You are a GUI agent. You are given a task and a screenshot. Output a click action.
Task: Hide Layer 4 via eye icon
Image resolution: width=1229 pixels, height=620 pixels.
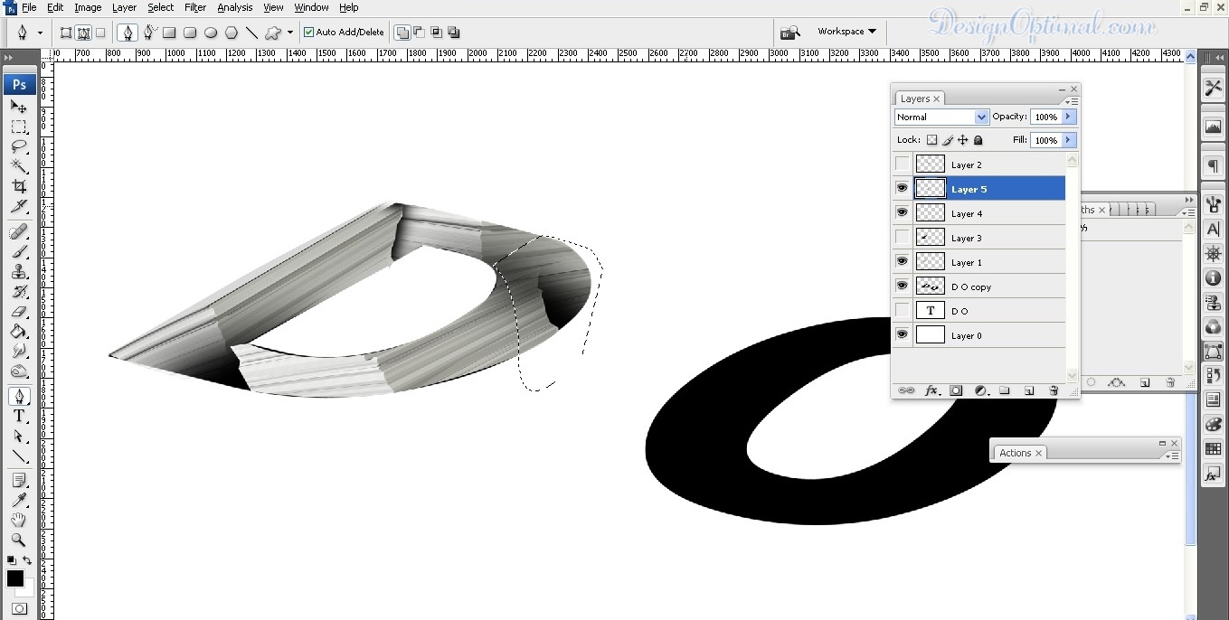[x=902, y=213]
